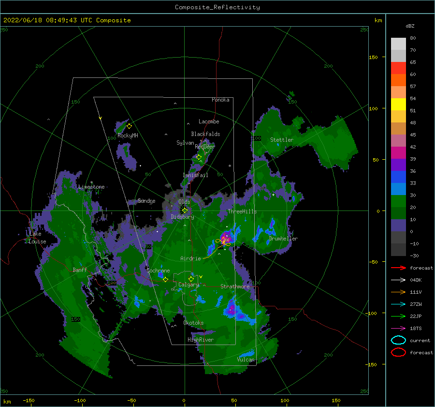Select the orange 111V arrow icon
The image size is (435, 407).
pos(398,292)
